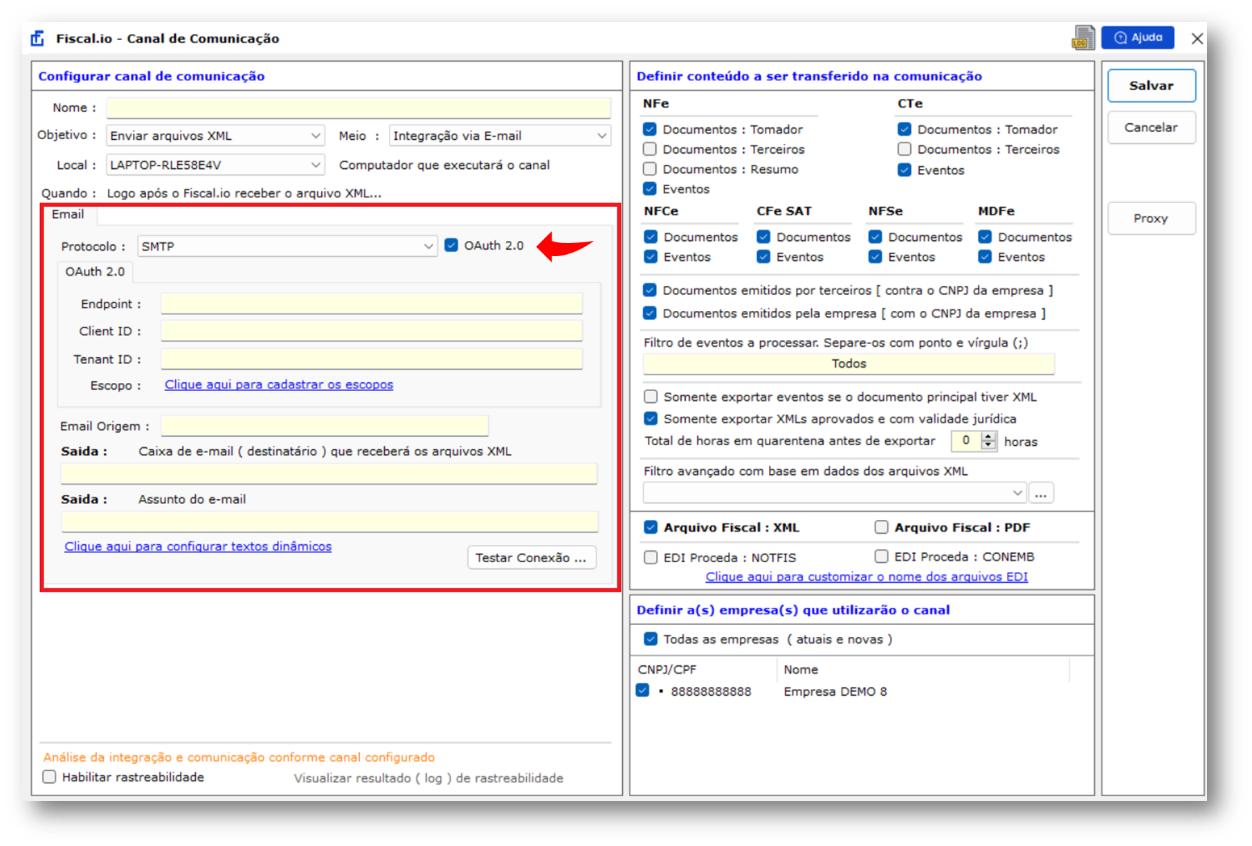The width and height of the screenshot is (1252, 846).
Task: Focus the Assunto do e-mail field
Action: [329, 521]
